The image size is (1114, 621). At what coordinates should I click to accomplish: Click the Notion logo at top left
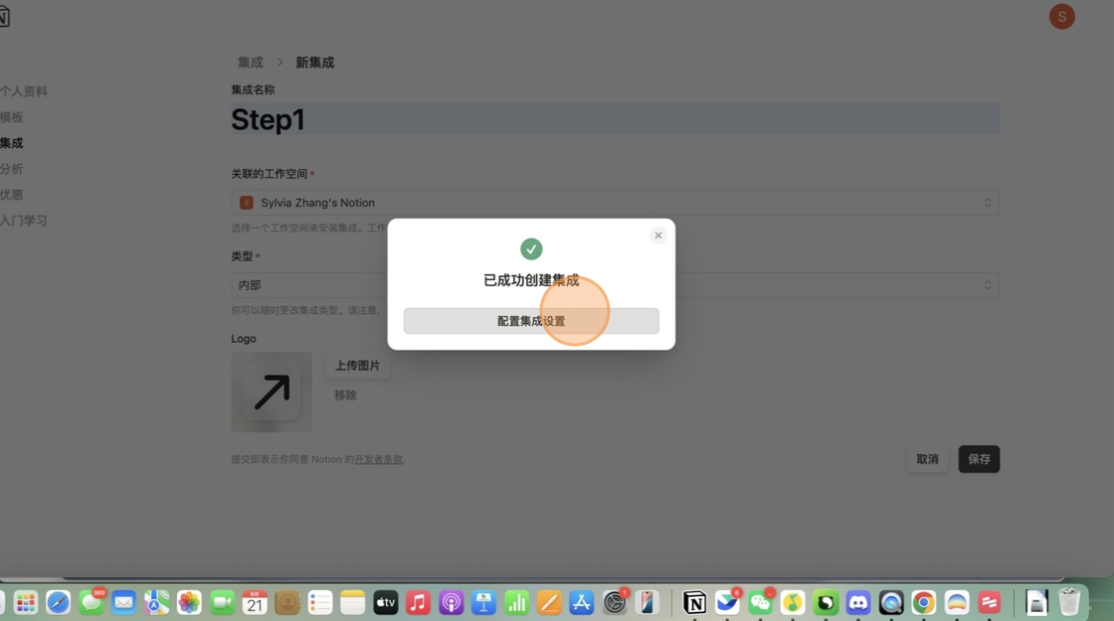4,17
